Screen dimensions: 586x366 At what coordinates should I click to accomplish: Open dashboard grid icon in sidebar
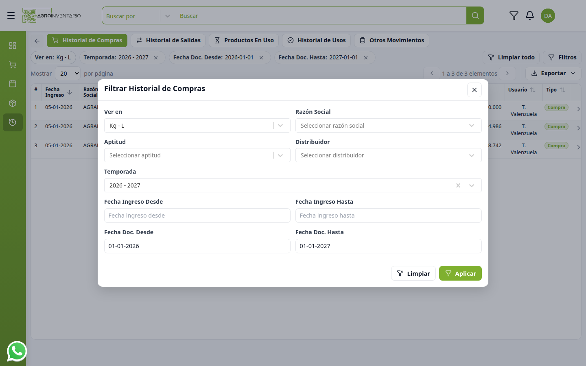13,45
